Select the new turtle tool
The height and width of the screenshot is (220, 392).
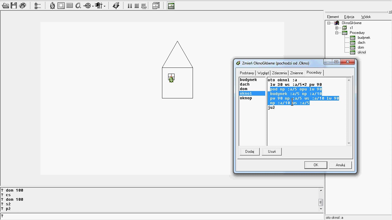[52, 5]
